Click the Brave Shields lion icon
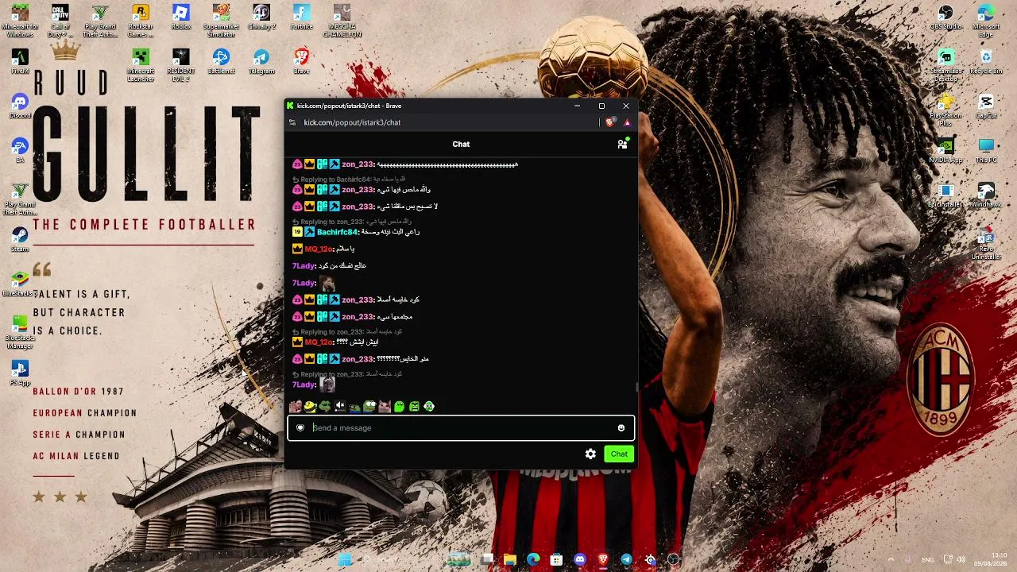Image resolution: width=1017 pixels, height=572 pixels. (x=610, y=122)
